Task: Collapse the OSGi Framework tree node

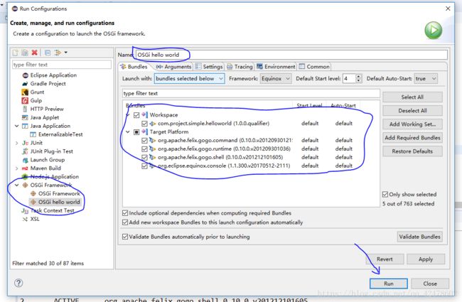Action: point(17,185)
